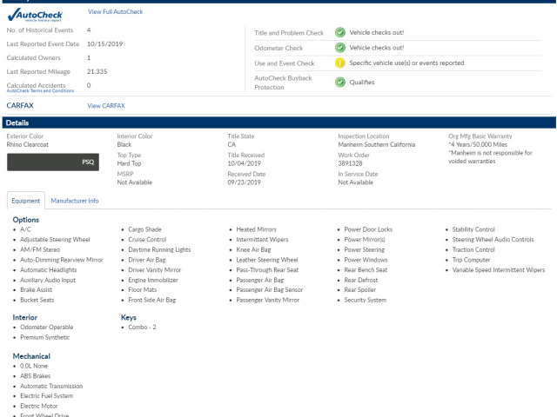Image resolution: width=557 pixels, height=417 pixels.
Task: Switch to the Equipment tab
Action: (x=26, y=201)
